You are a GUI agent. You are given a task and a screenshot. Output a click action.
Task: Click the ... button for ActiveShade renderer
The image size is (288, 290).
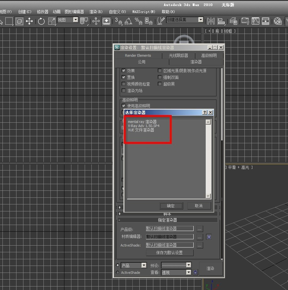(x=200, y=245)
